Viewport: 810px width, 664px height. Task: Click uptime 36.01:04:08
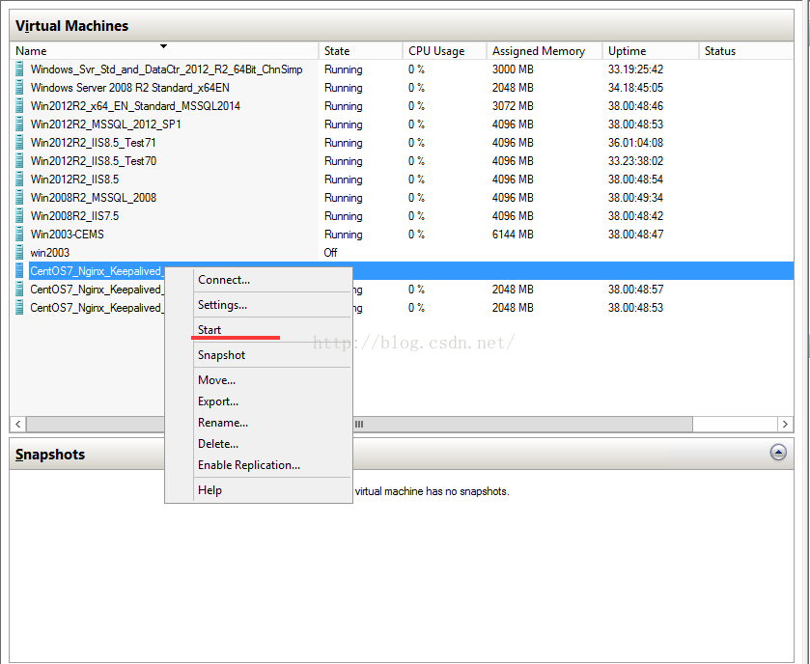pos(635,143)
